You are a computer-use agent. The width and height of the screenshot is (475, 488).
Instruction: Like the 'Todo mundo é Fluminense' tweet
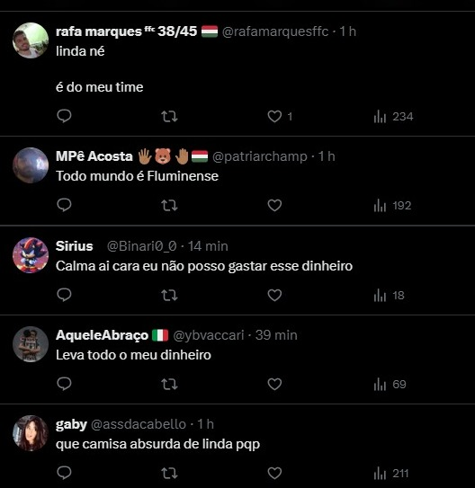coord(274,206)
